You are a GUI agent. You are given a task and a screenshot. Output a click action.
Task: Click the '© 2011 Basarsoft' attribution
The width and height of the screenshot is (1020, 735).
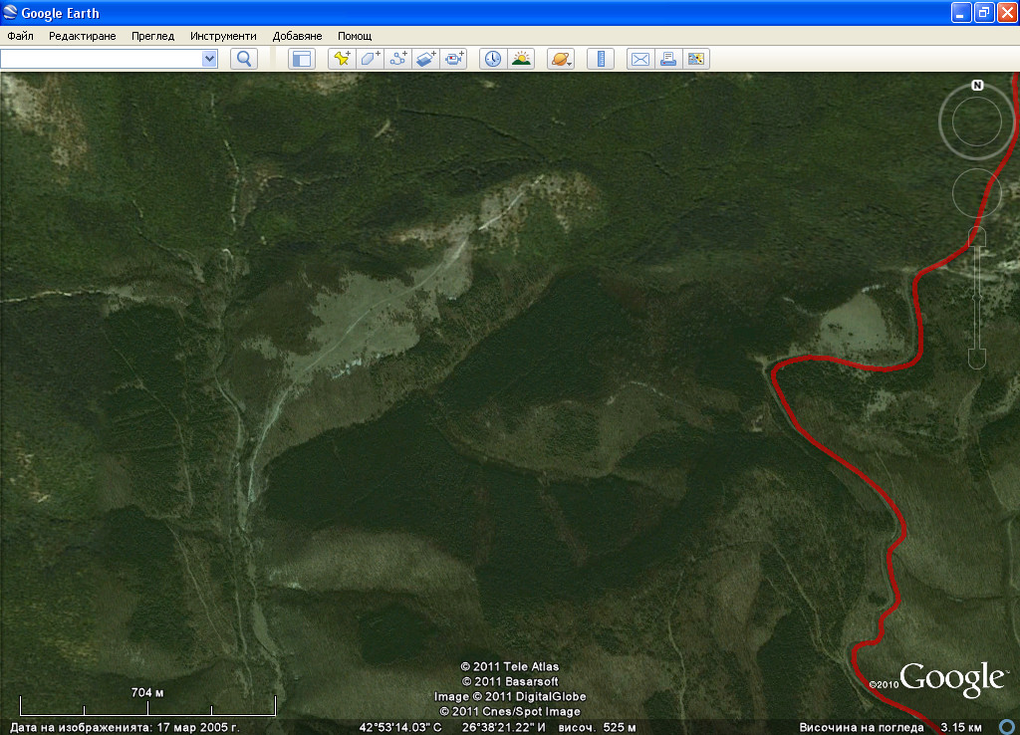[x=510, y=681]
